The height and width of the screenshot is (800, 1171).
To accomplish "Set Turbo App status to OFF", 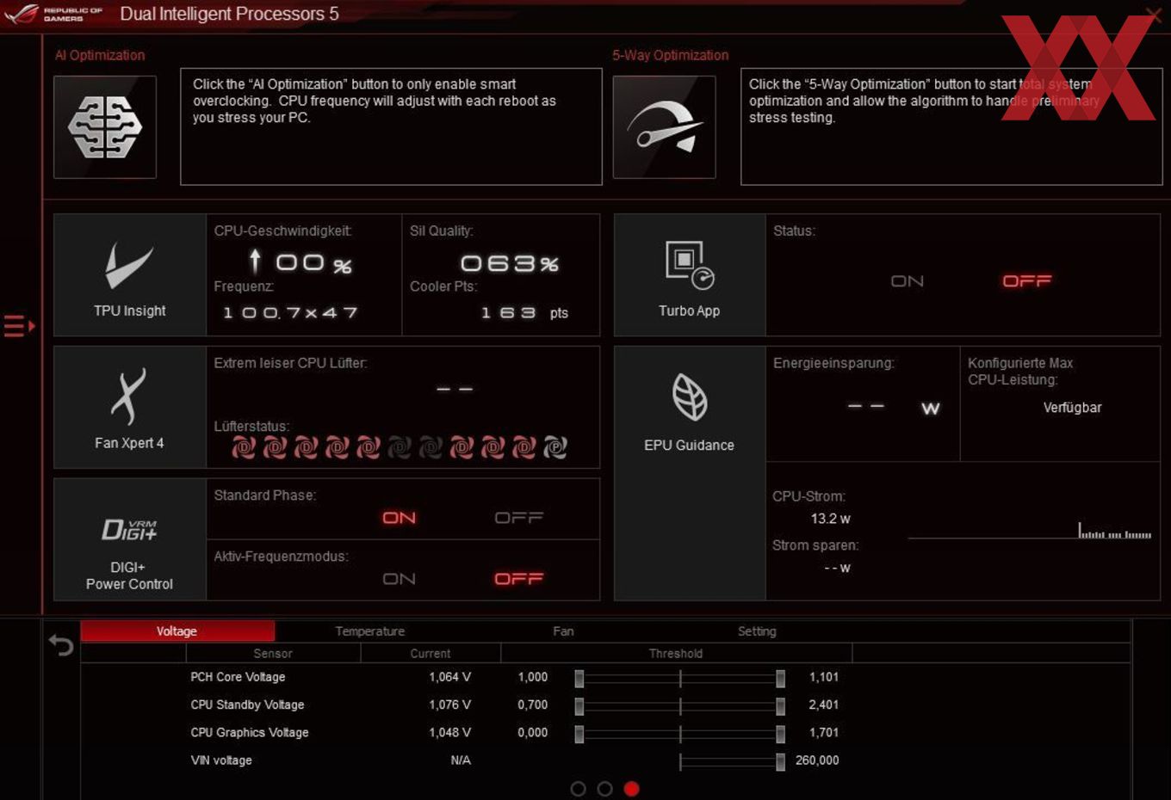I will click(x=1027, y=281).
